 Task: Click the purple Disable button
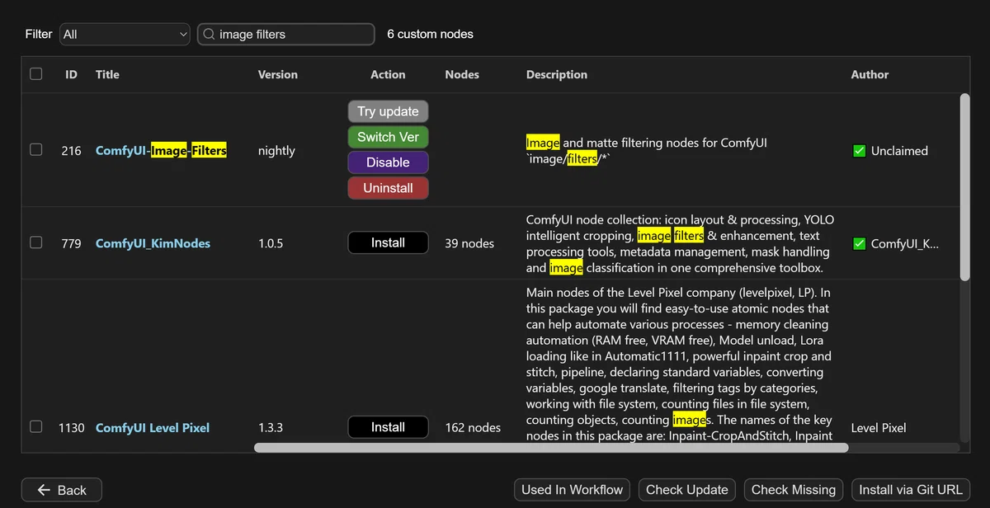pos(388,162)
